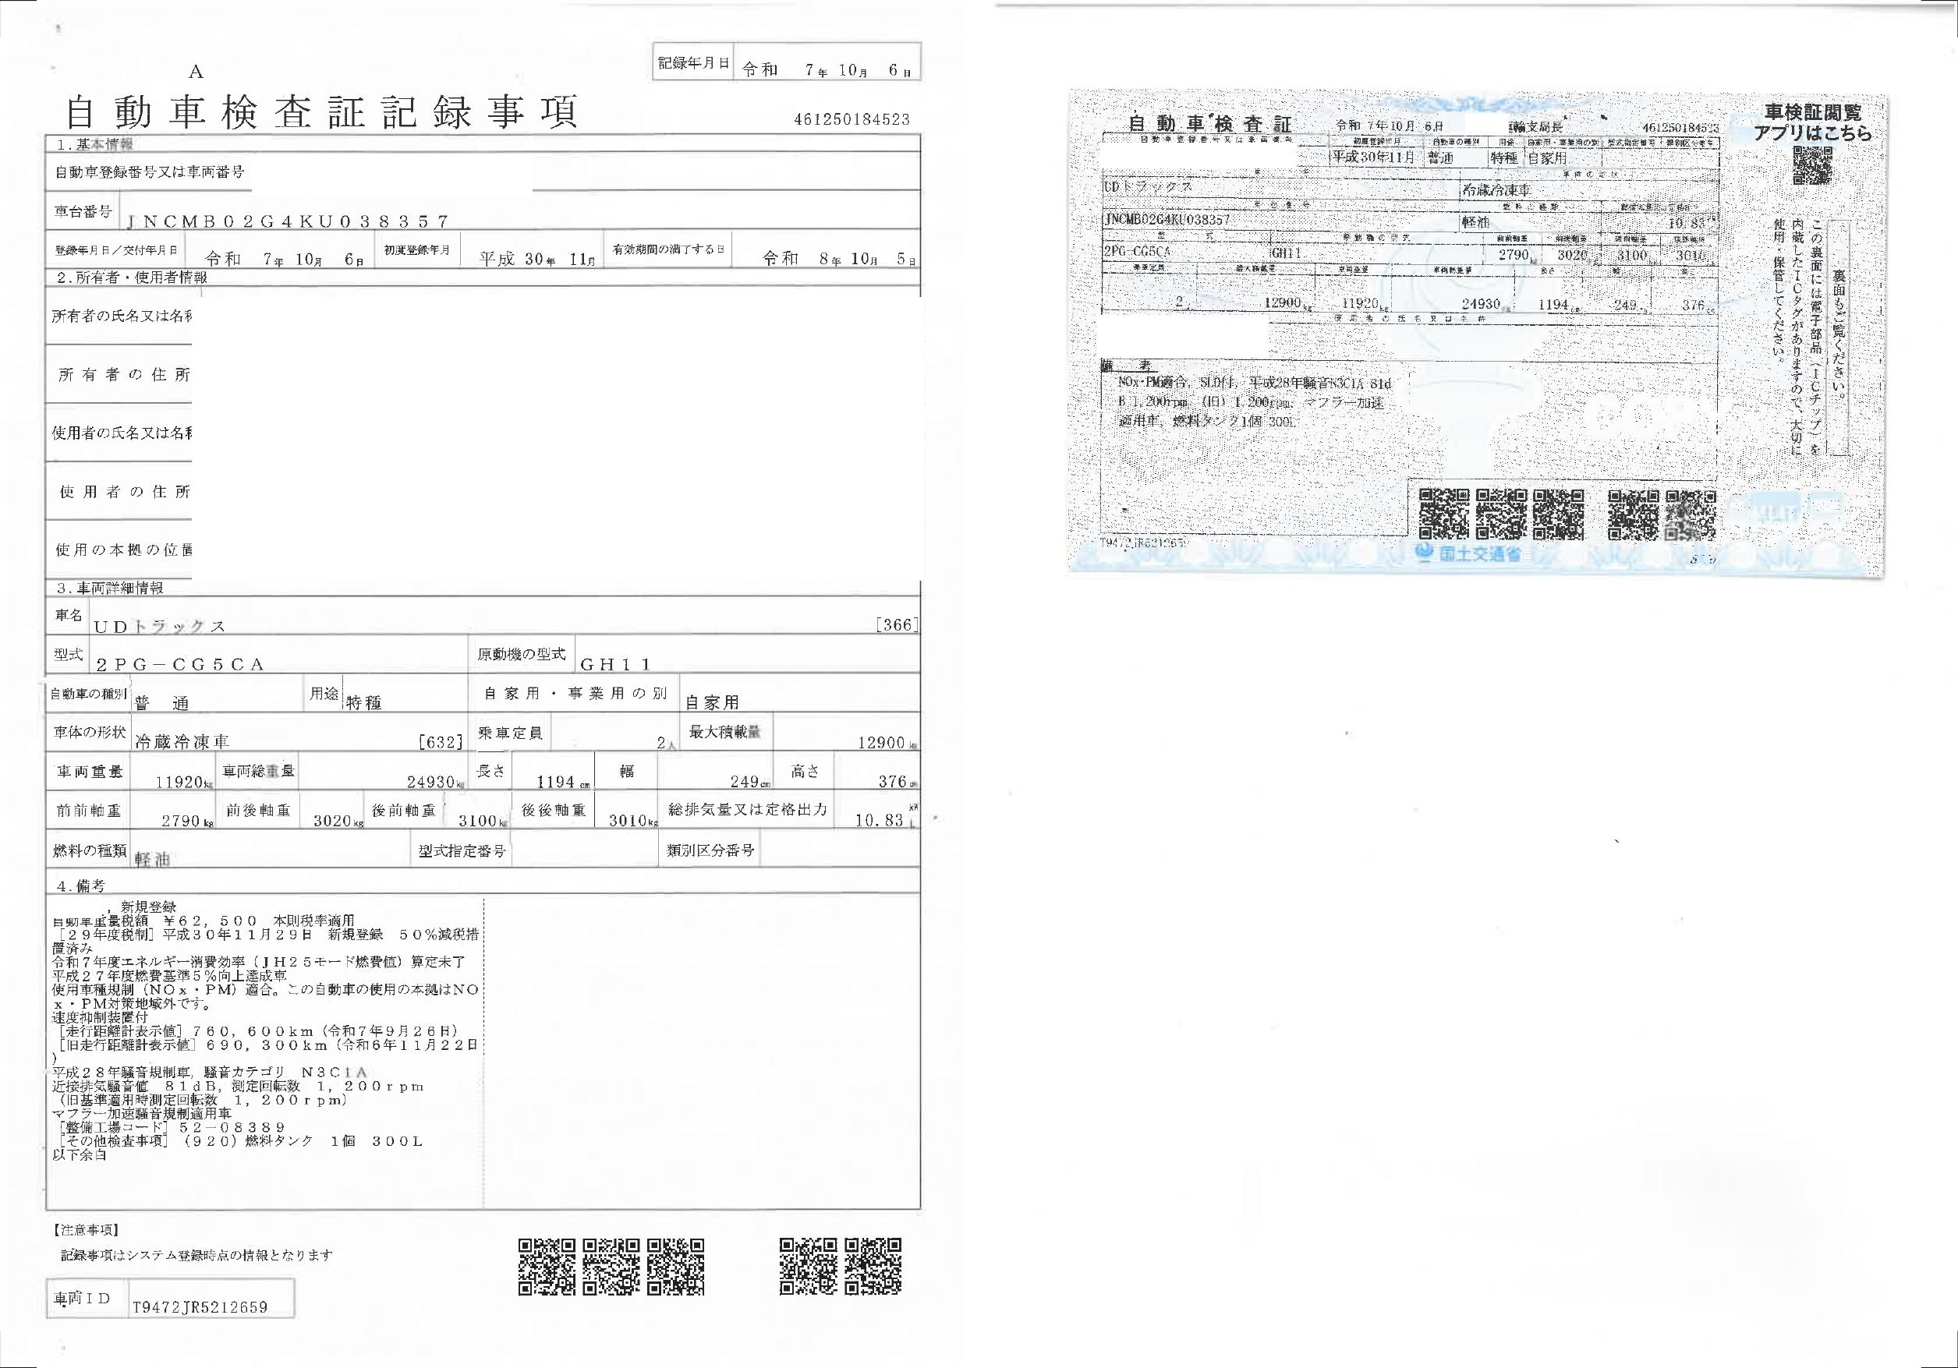
Task: Click the 型式 value 2PG-CG5CA
Action: [180, 665]
